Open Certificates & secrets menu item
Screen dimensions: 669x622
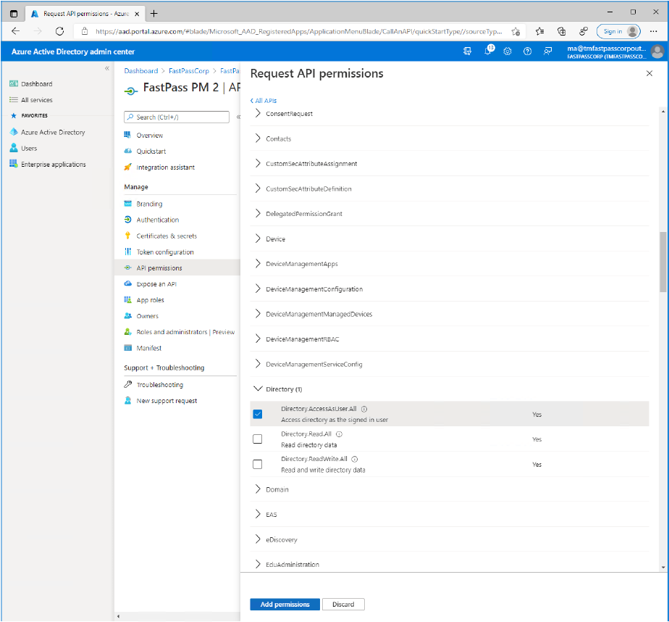pos(167,236)
